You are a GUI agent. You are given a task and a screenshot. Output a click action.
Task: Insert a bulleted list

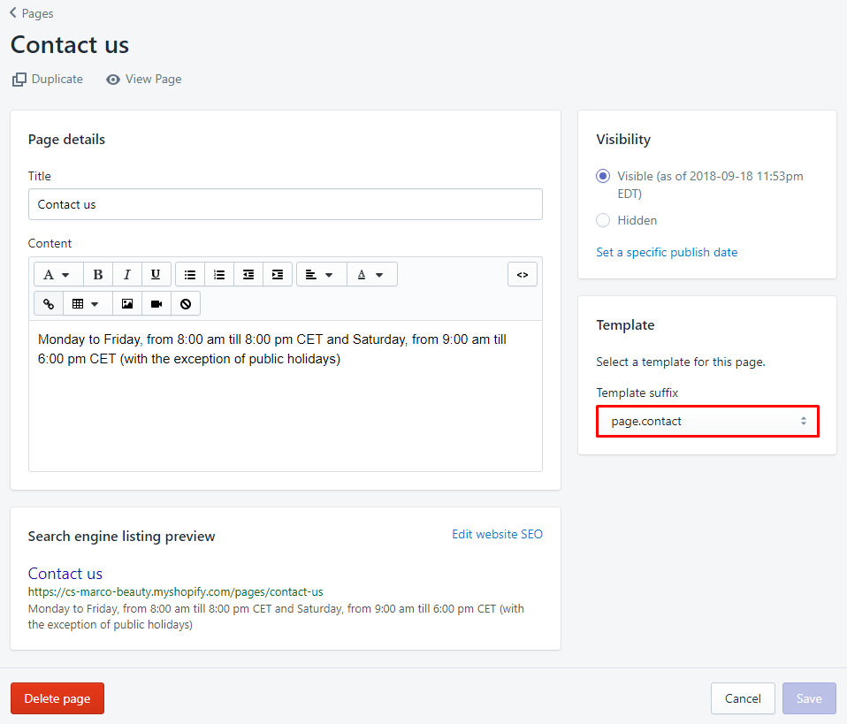190,274
